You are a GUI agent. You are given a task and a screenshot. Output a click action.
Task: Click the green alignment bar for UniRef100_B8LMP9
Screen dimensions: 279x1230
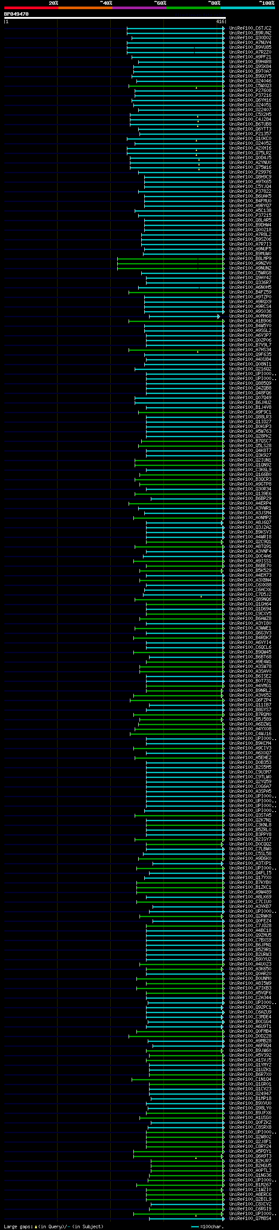(171, 259)
